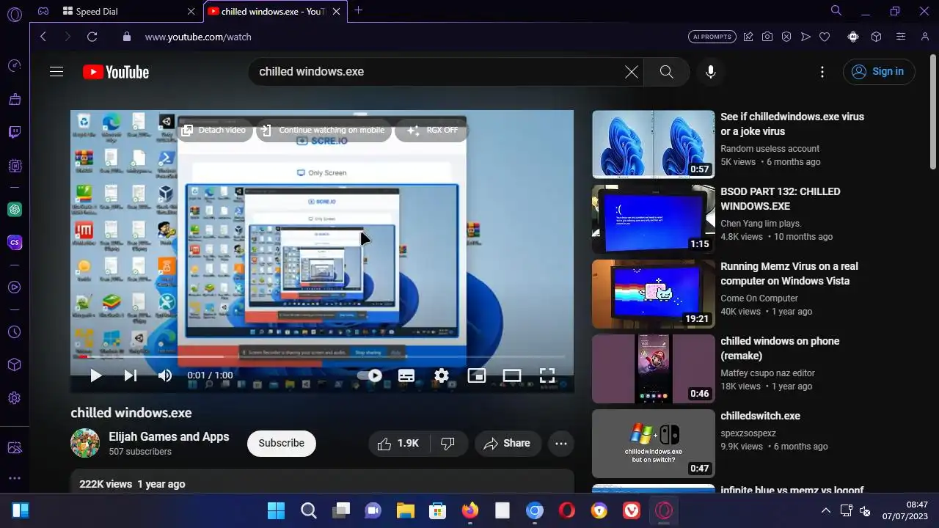
Task: Open the Twitch panel in sidebar
Action: tap(15, 132)
